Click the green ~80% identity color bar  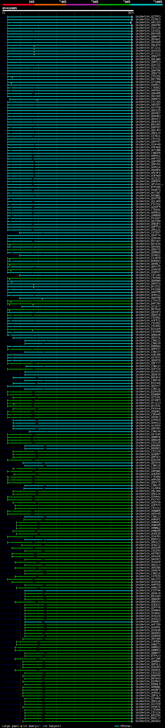coord(114,5)
